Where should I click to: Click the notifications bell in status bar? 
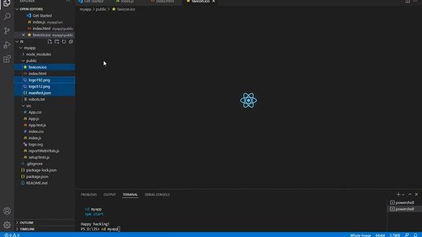tap(415, 235)
